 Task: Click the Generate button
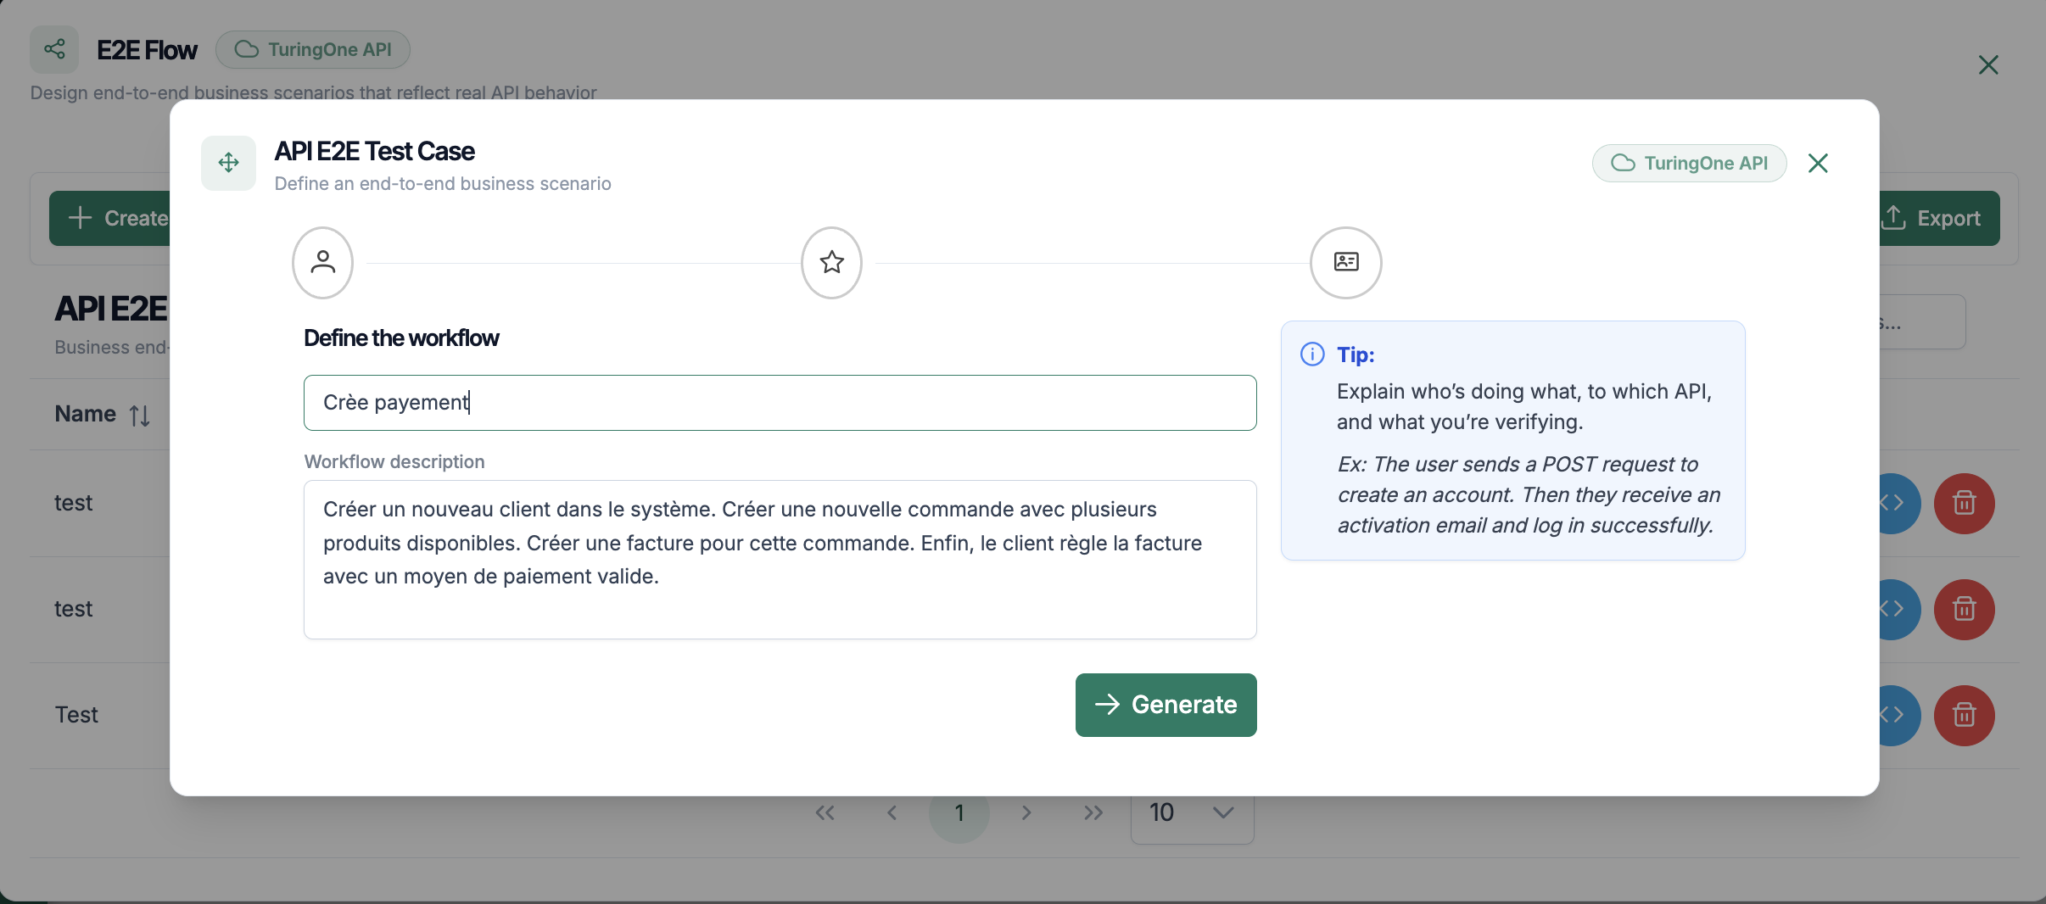pos(1166,705)
